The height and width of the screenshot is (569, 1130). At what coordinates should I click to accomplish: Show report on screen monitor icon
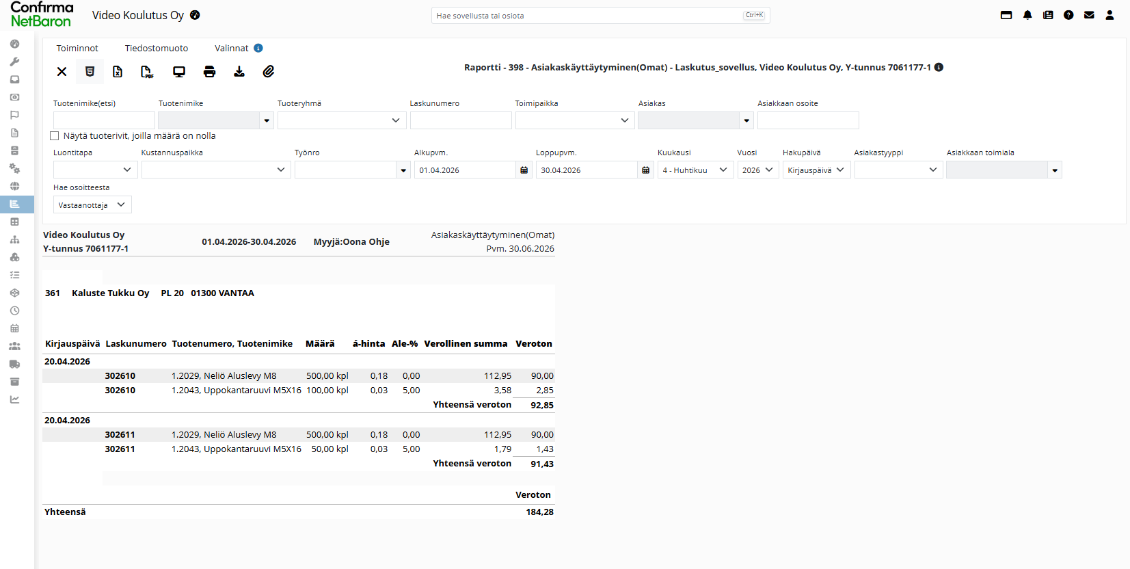[x=179, y=71]
